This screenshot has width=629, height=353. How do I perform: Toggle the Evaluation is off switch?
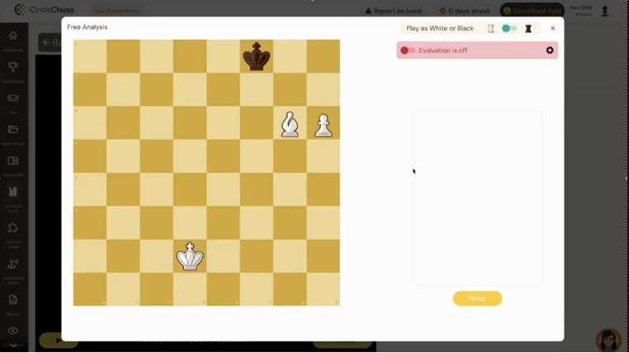click(x=408, y=50)
